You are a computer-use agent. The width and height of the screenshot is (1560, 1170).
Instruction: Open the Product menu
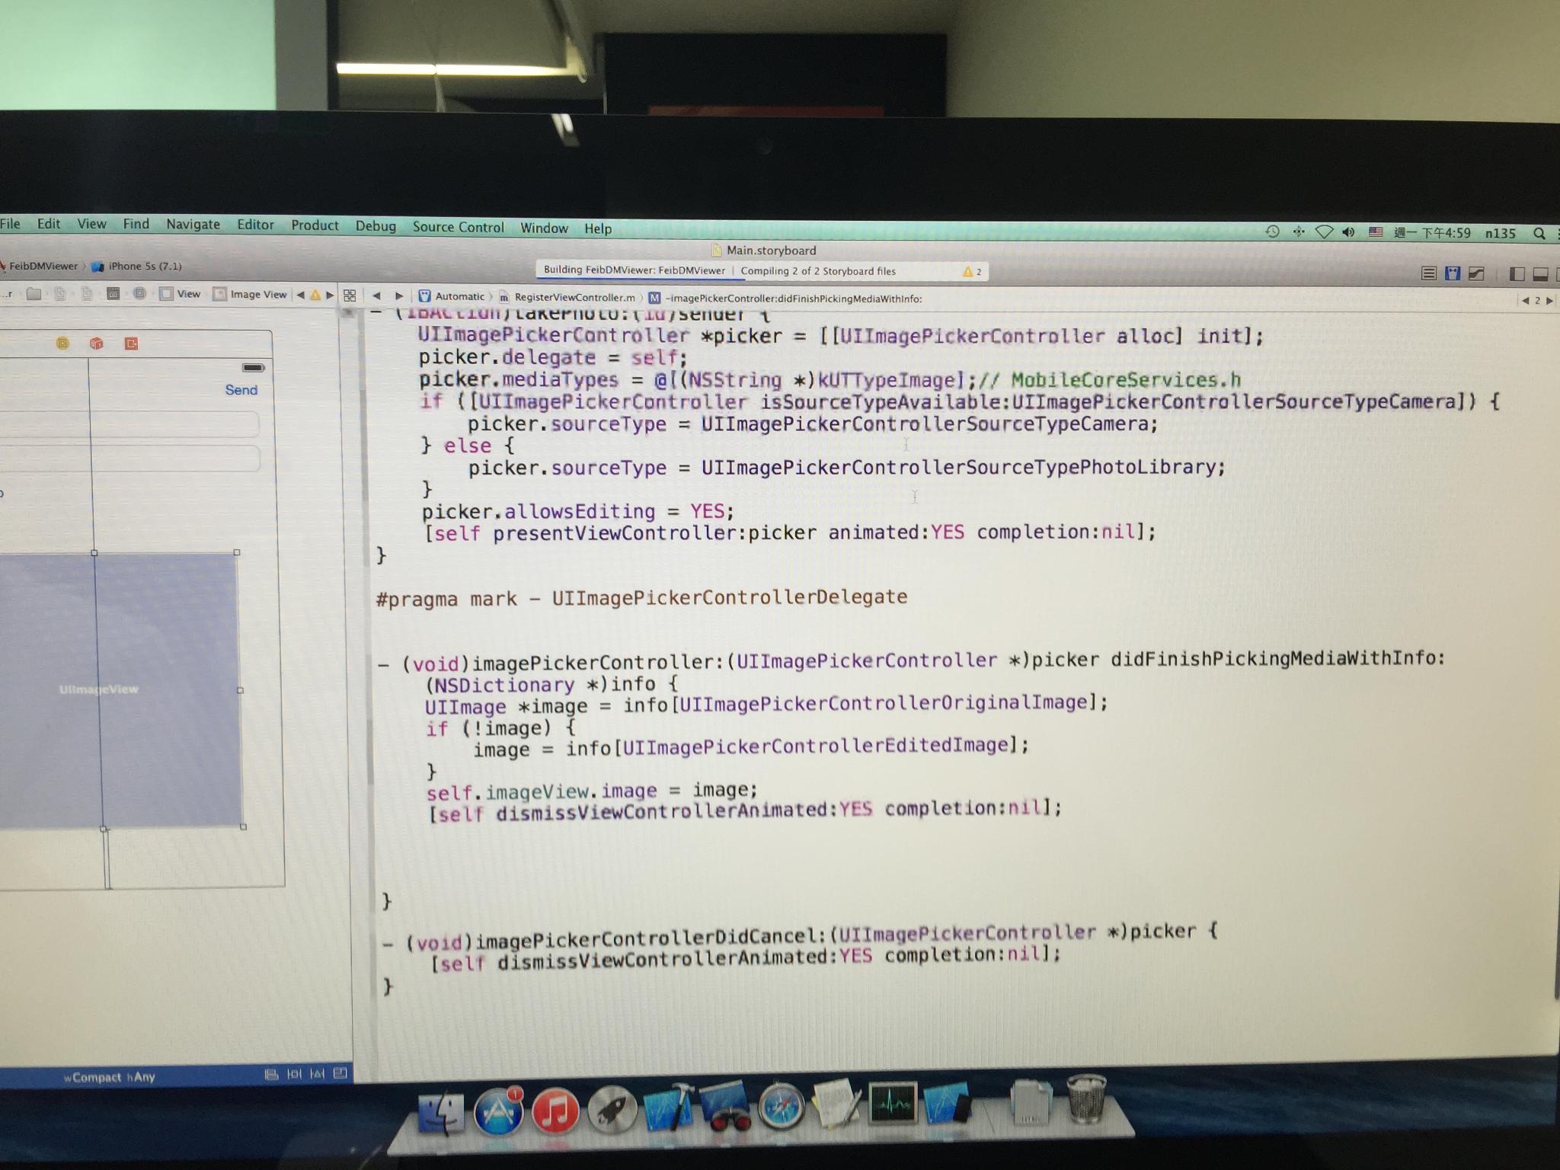coord(315,225)
